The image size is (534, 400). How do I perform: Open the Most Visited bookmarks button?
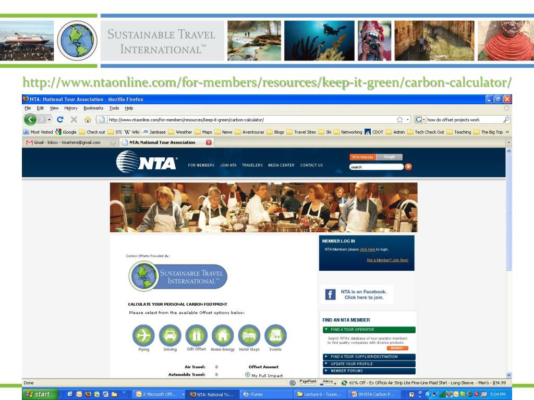tap(38, 132)
